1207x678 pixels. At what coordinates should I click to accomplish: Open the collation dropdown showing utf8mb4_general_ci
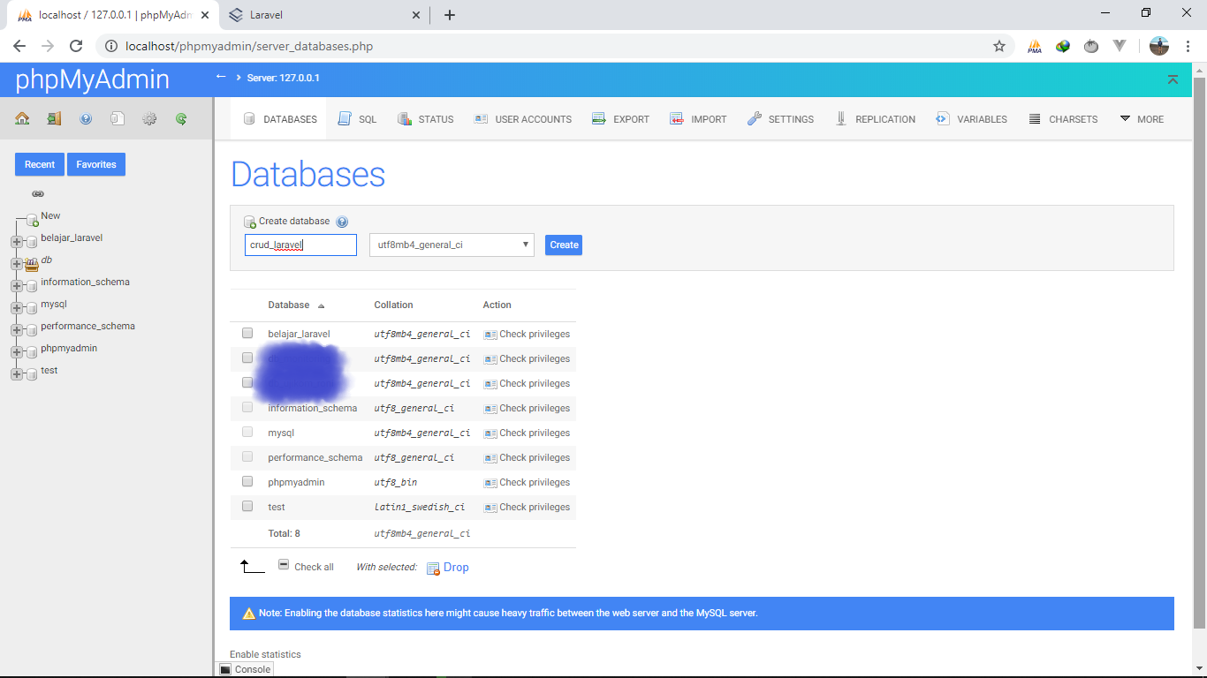pos(452,245)
